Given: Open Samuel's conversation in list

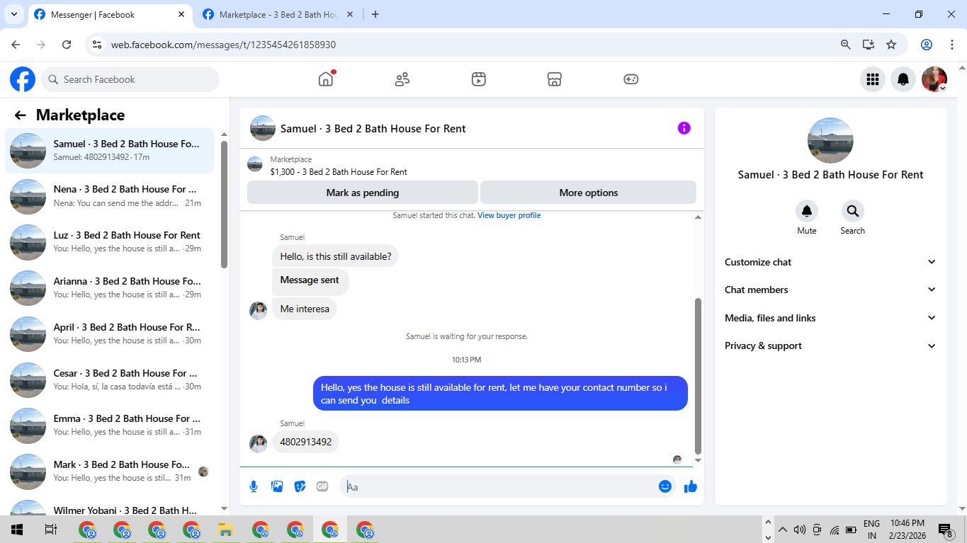Looking at the screenshot, I should point(110,151).
